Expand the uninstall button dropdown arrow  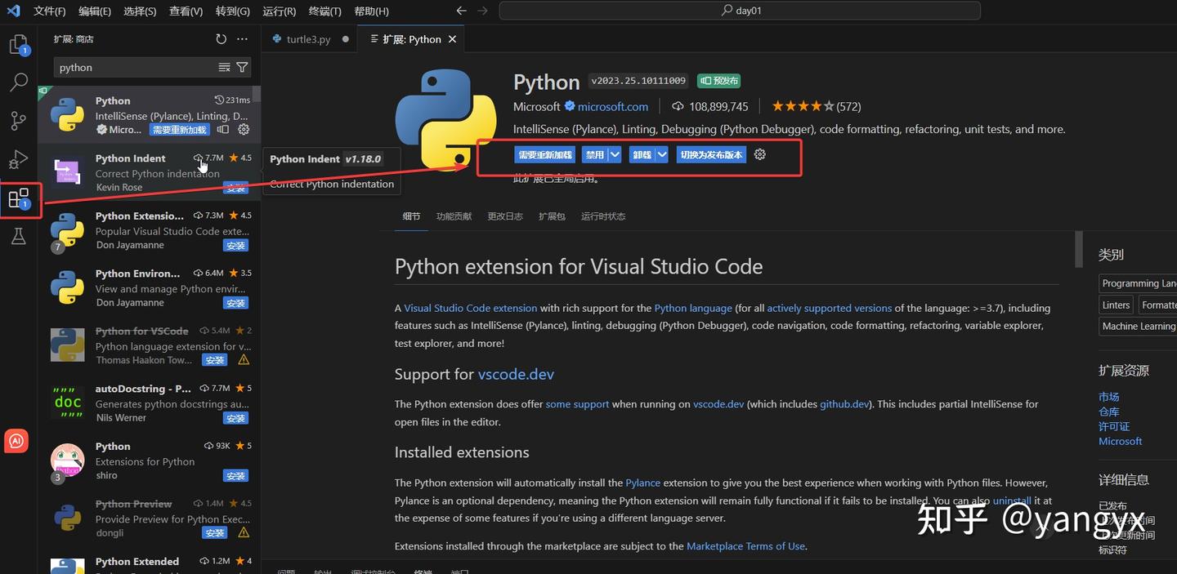tap(662, 154)
